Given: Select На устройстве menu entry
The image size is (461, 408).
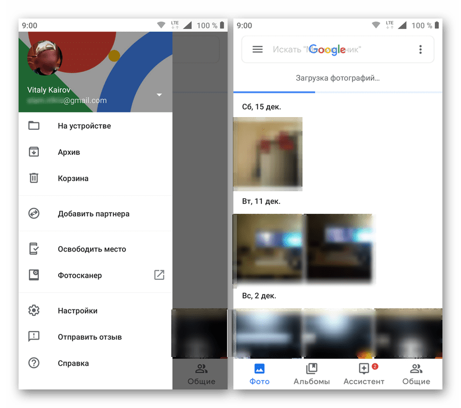Looking at the screenshot, I should [x=95, y=126].
